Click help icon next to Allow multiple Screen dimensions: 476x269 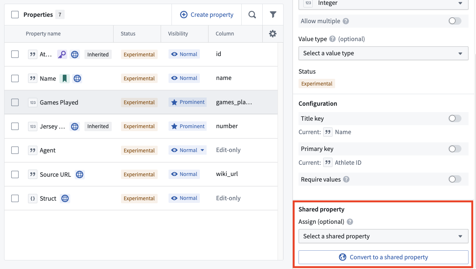(346, 21)
